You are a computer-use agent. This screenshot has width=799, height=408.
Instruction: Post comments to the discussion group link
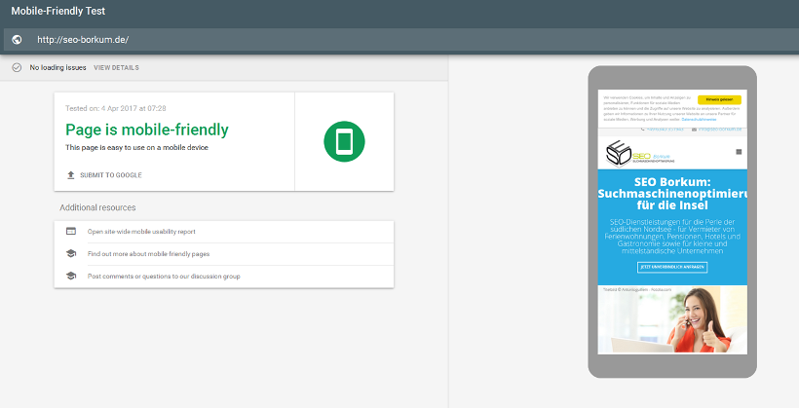[x=164, y=277]
